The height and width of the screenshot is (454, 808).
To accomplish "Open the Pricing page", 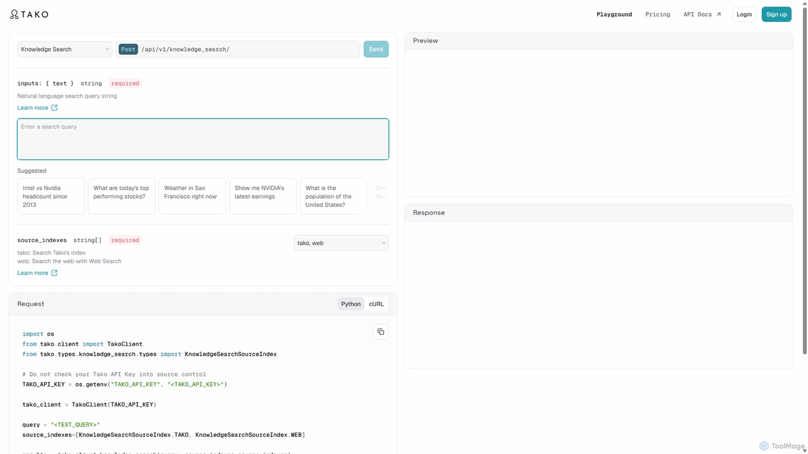I will (658, 15).
